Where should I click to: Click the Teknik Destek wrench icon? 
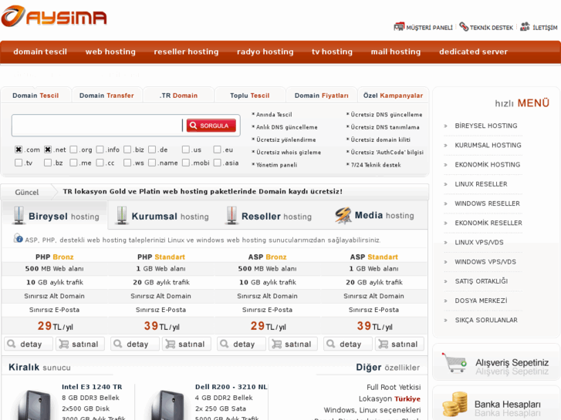pyautogui.click(x=464, y=26)
